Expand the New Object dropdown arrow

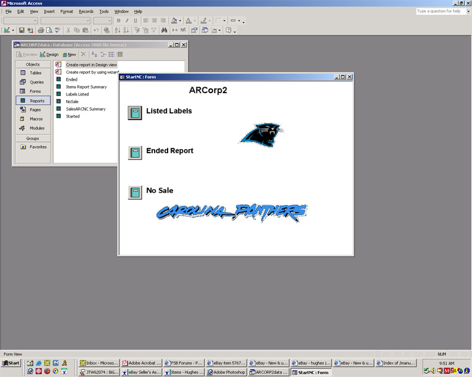coord(219,31)
